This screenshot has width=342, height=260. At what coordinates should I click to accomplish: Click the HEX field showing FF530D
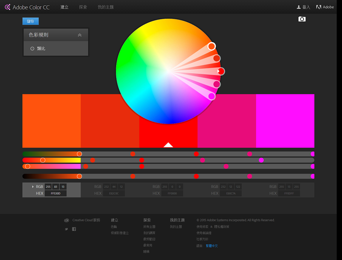click(56, 194)
